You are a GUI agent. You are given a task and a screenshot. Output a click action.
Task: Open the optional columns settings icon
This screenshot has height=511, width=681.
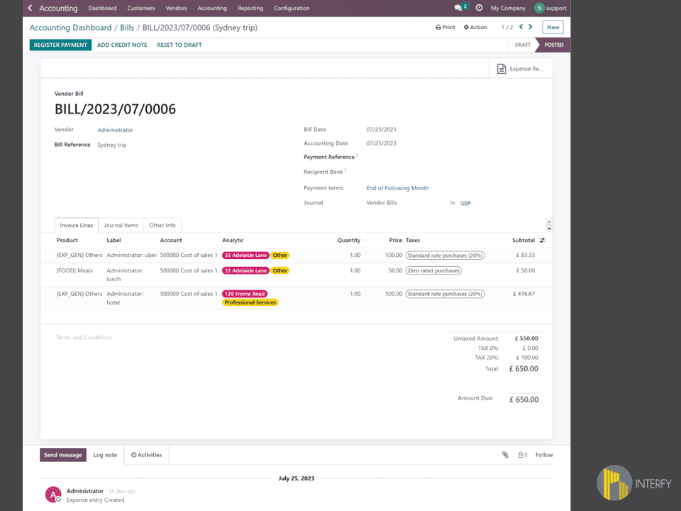pos(543,241)
